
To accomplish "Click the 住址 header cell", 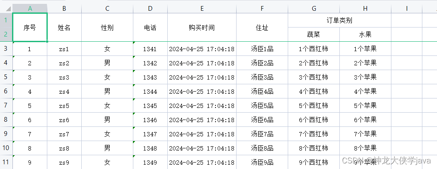I will coord(262,28).
